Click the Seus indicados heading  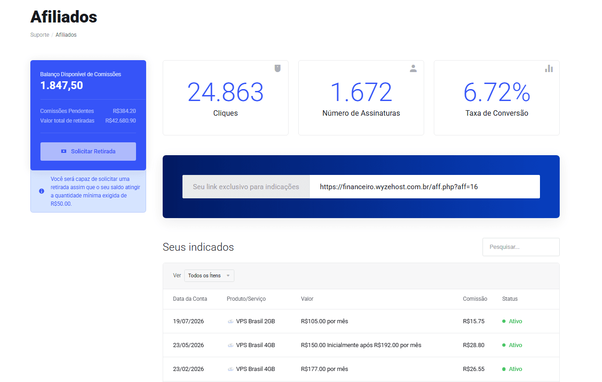(x=198, y=247)
